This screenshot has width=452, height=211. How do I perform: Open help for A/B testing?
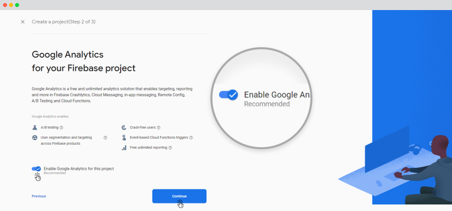(61, 128)
